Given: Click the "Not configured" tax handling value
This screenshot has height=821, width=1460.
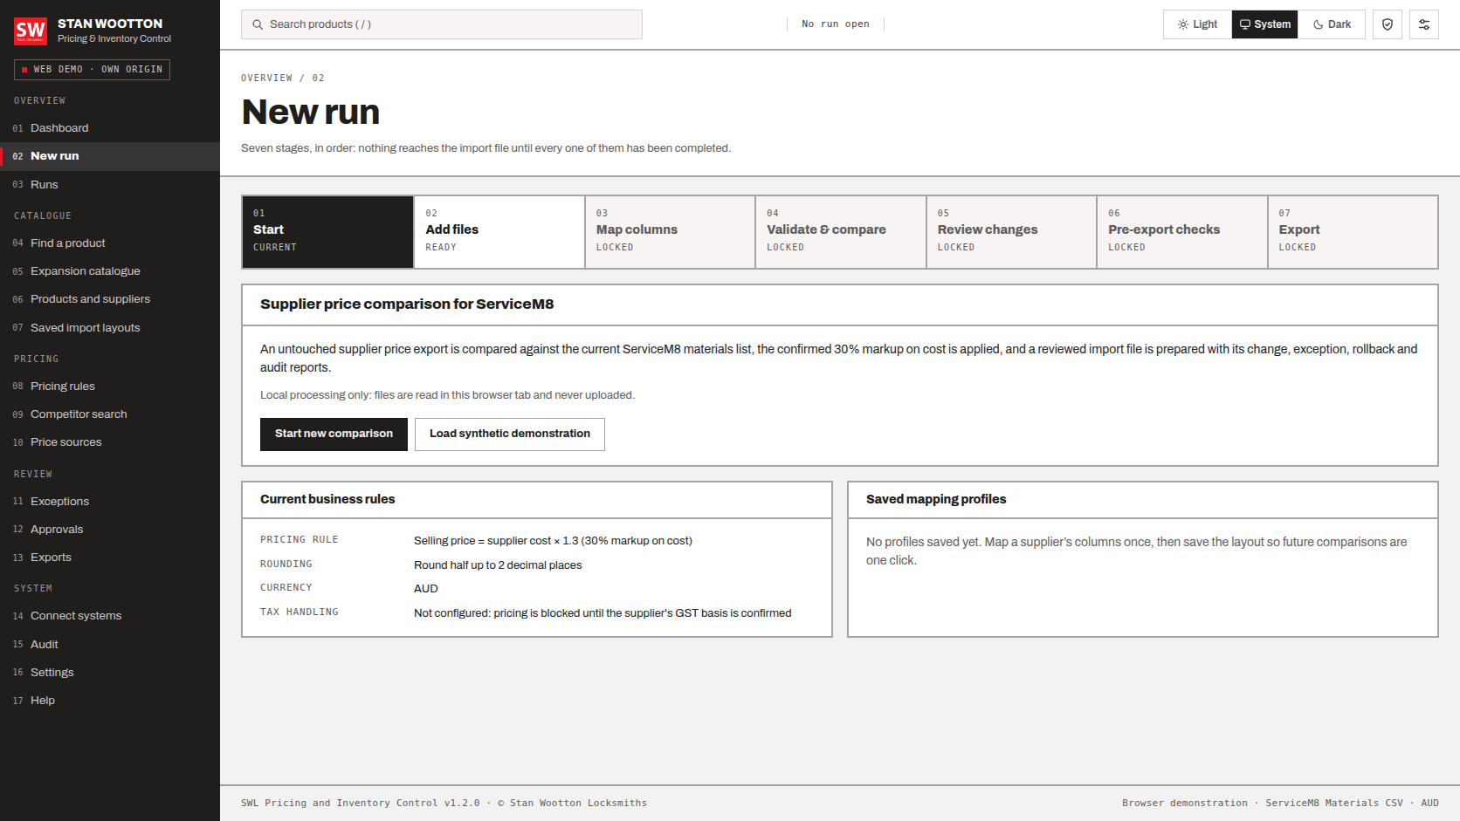Looking at the screenshot, I should 603,613.
